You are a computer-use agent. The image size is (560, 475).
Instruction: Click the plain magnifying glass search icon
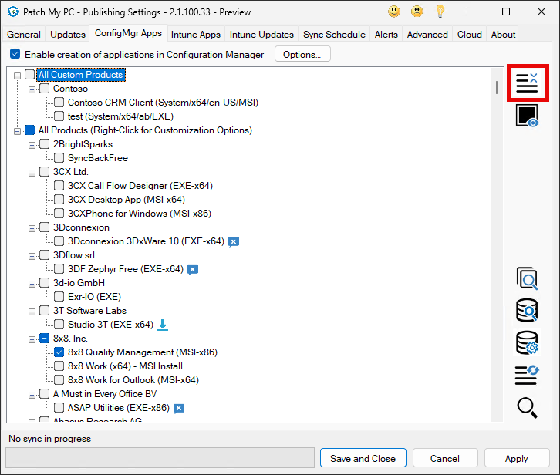pos(527,407)
